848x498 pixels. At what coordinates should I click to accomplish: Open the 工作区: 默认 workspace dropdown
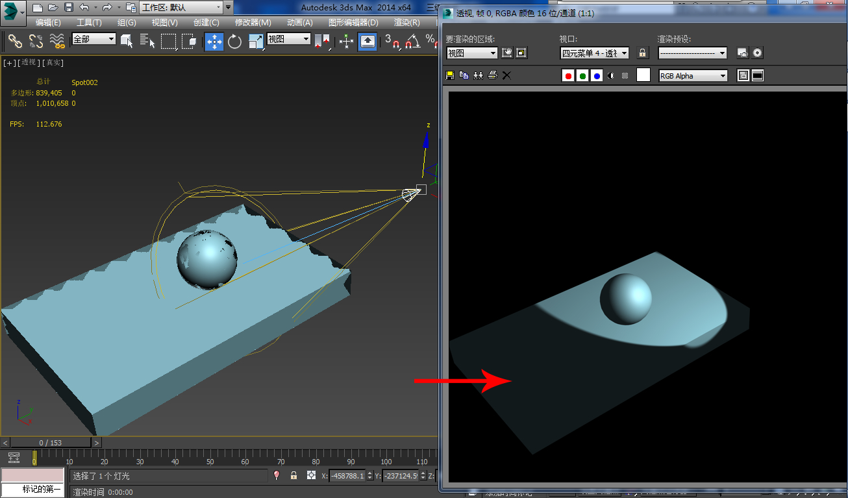coord(181,7)
